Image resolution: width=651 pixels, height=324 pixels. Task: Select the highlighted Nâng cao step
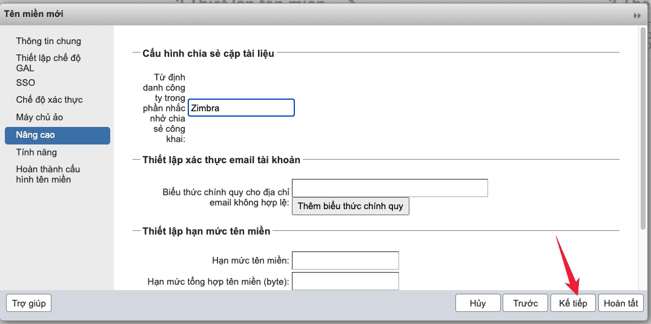(57, 135)
